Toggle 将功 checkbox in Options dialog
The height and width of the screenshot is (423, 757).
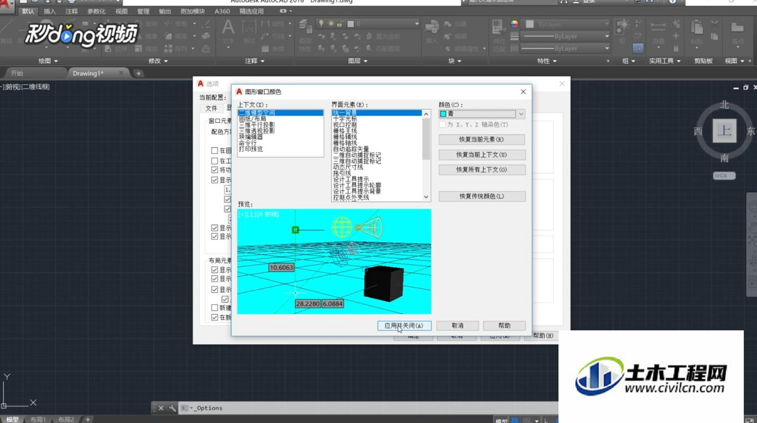pyautogui.click(x=214, y=170)
